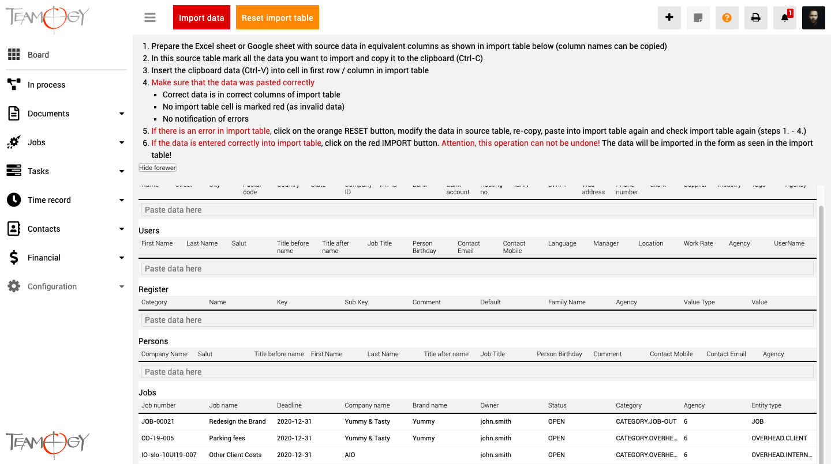
Task: Click the plus add-new icon
Action: coord(669,17)
